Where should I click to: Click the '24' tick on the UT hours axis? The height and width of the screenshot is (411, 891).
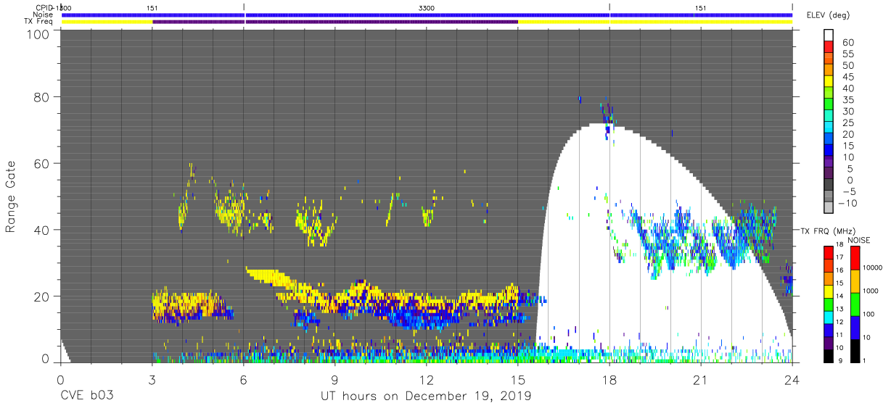[x=792, y=379]
